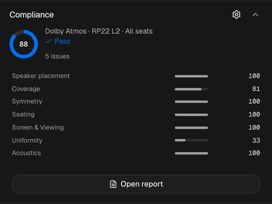Select the Coverage row label

coord(26,89)
